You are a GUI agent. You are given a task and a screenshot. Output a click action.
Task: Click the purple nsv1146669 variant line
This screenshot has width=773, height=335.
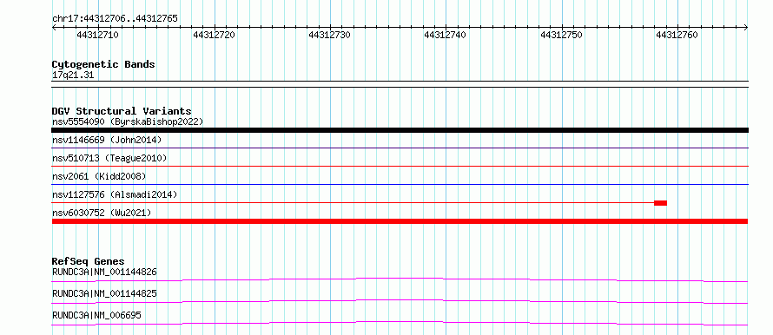pos(400,148)
